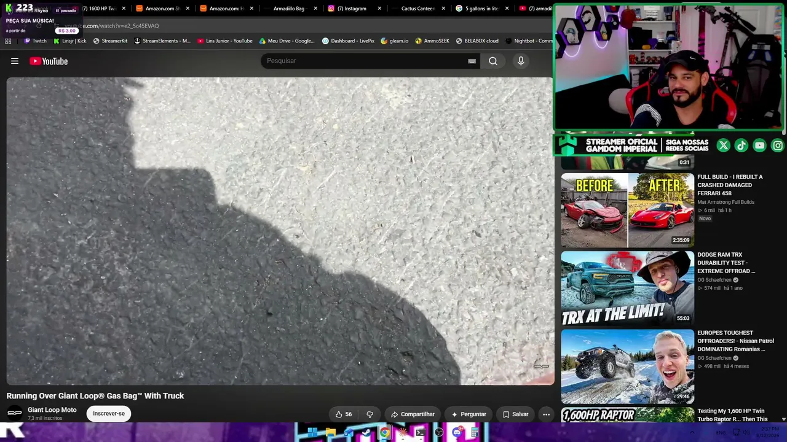Viewport: 787px width, 442px height.
Task: Like the video with thumbs up
Action: point(344,414)
